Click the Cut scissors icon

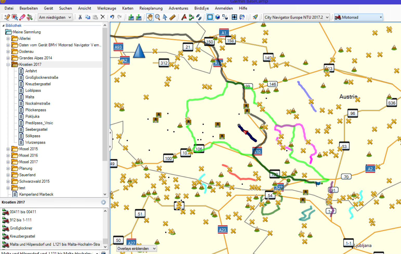(x=80, y=17)
